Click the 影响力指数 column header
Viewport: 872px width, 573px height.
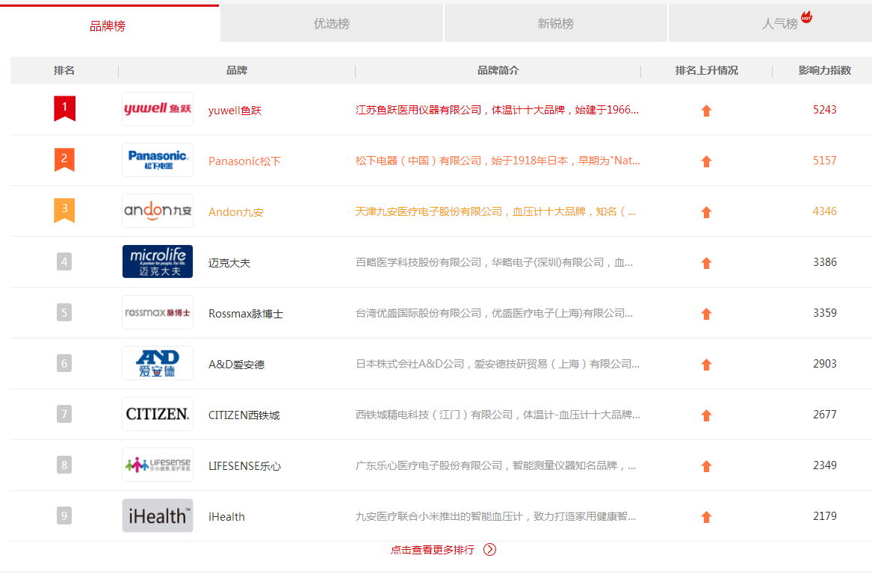(825, 70)
